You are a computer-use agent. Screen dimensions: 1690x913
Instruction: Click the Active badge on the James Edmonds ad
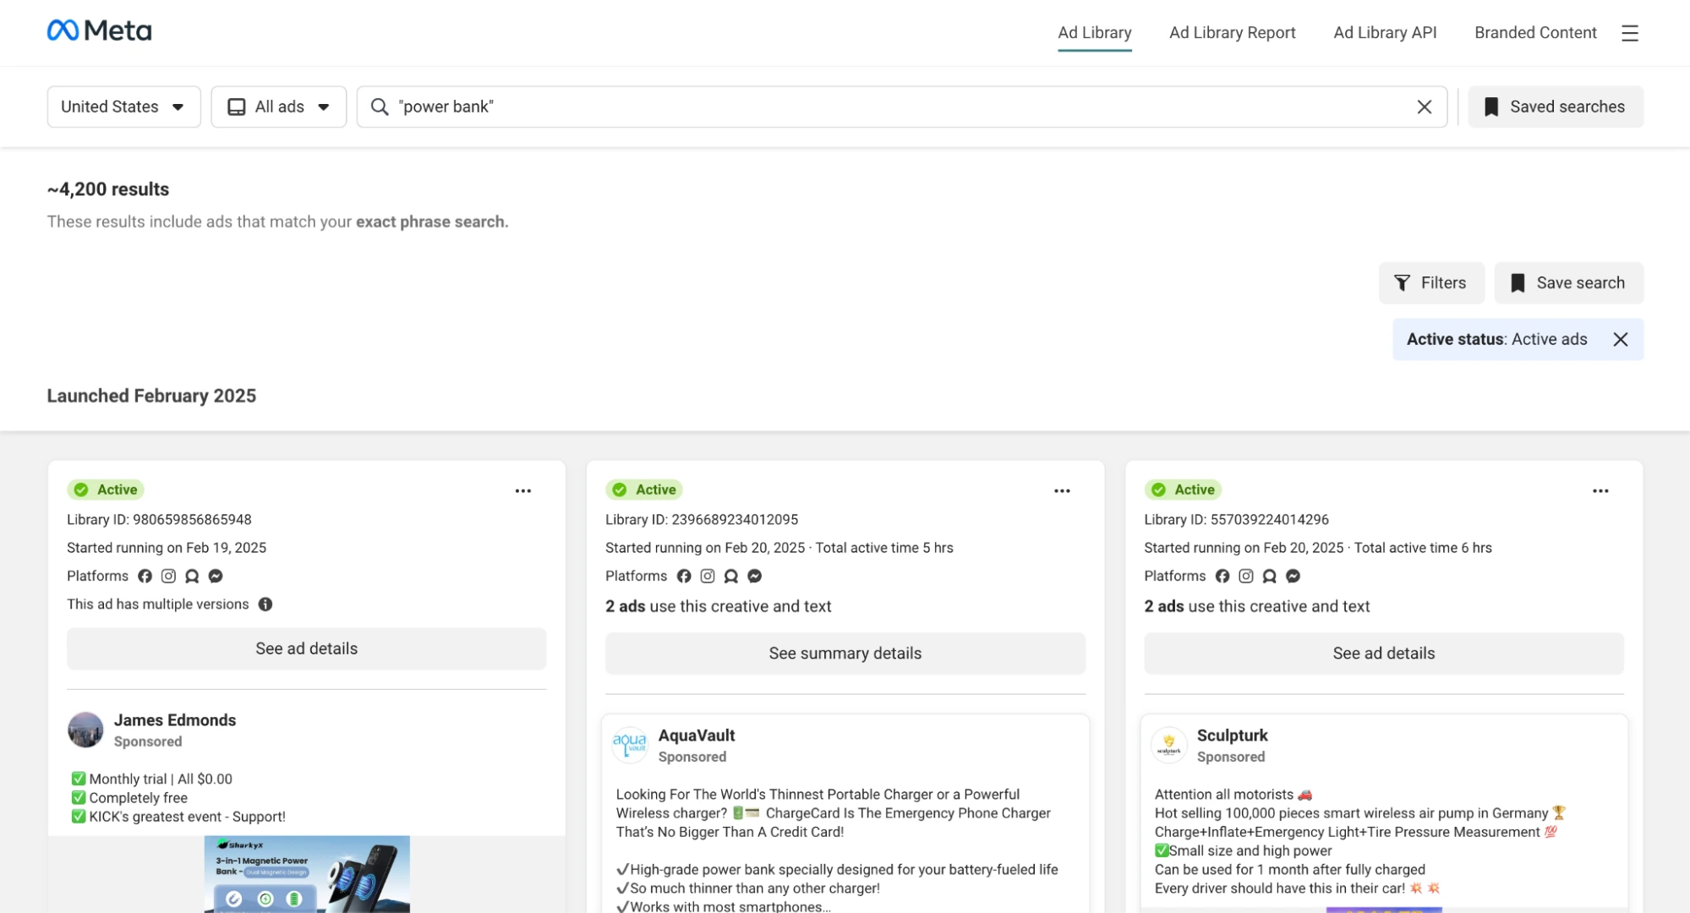point(106,489)
